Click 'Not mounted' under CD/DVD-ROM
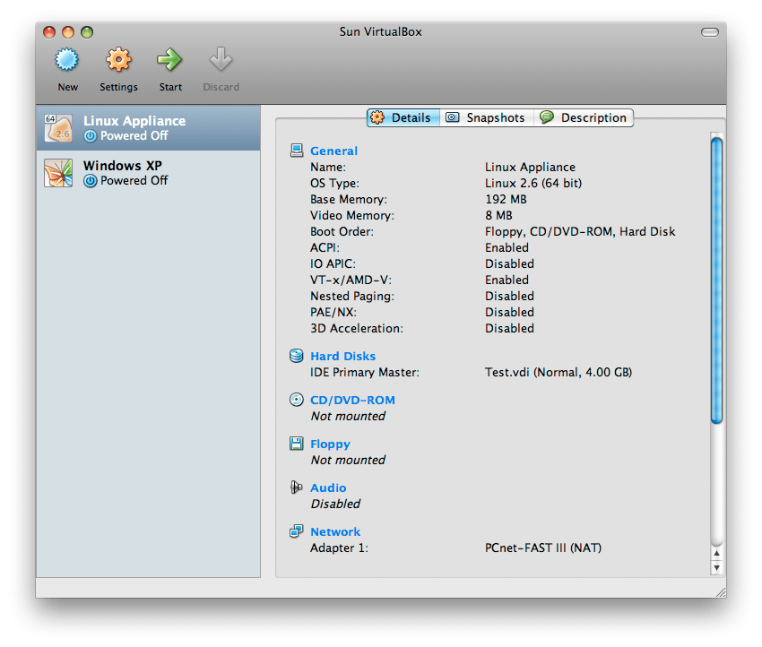The height and width of the screenshot is (647, 762). click(x=348, y=417)
